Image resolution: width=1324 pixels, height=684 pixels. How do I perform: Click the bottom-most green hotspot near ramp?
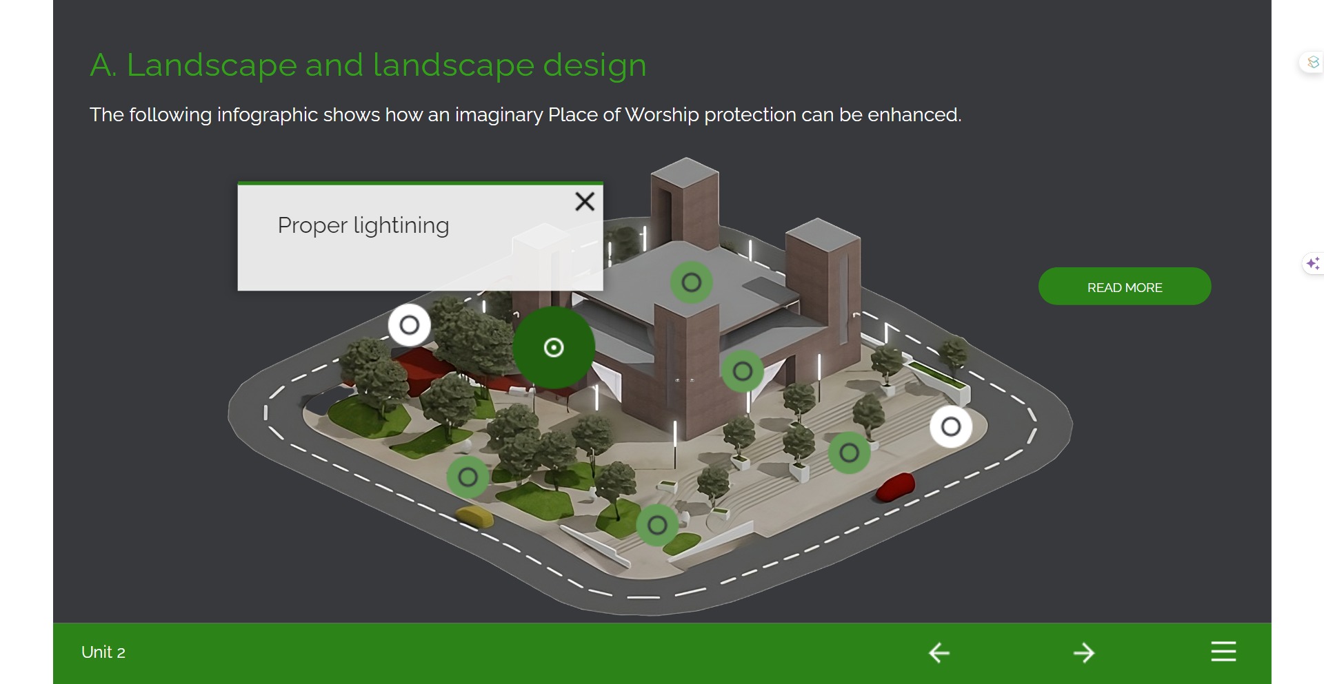[x=657, y=526]
